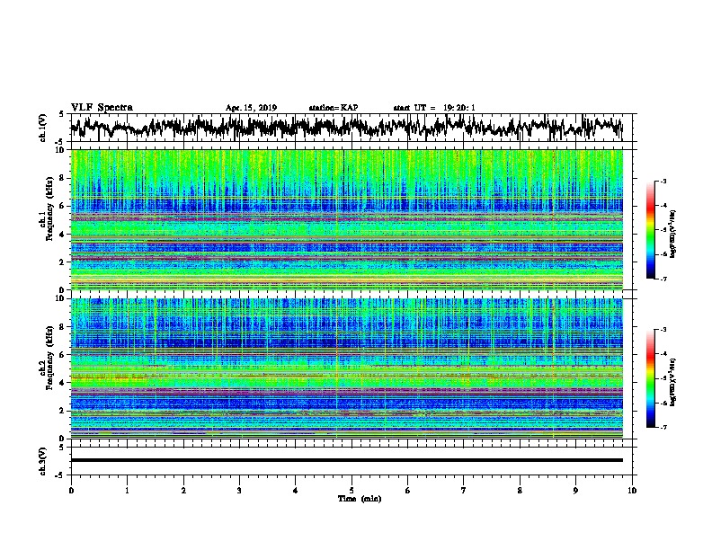
Task: Click the "-7" label on ch.2 color bar
Action: [663, 428]
